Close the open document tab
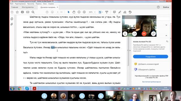The height and width of the screenshot is (101, 181). click(57, 7)
